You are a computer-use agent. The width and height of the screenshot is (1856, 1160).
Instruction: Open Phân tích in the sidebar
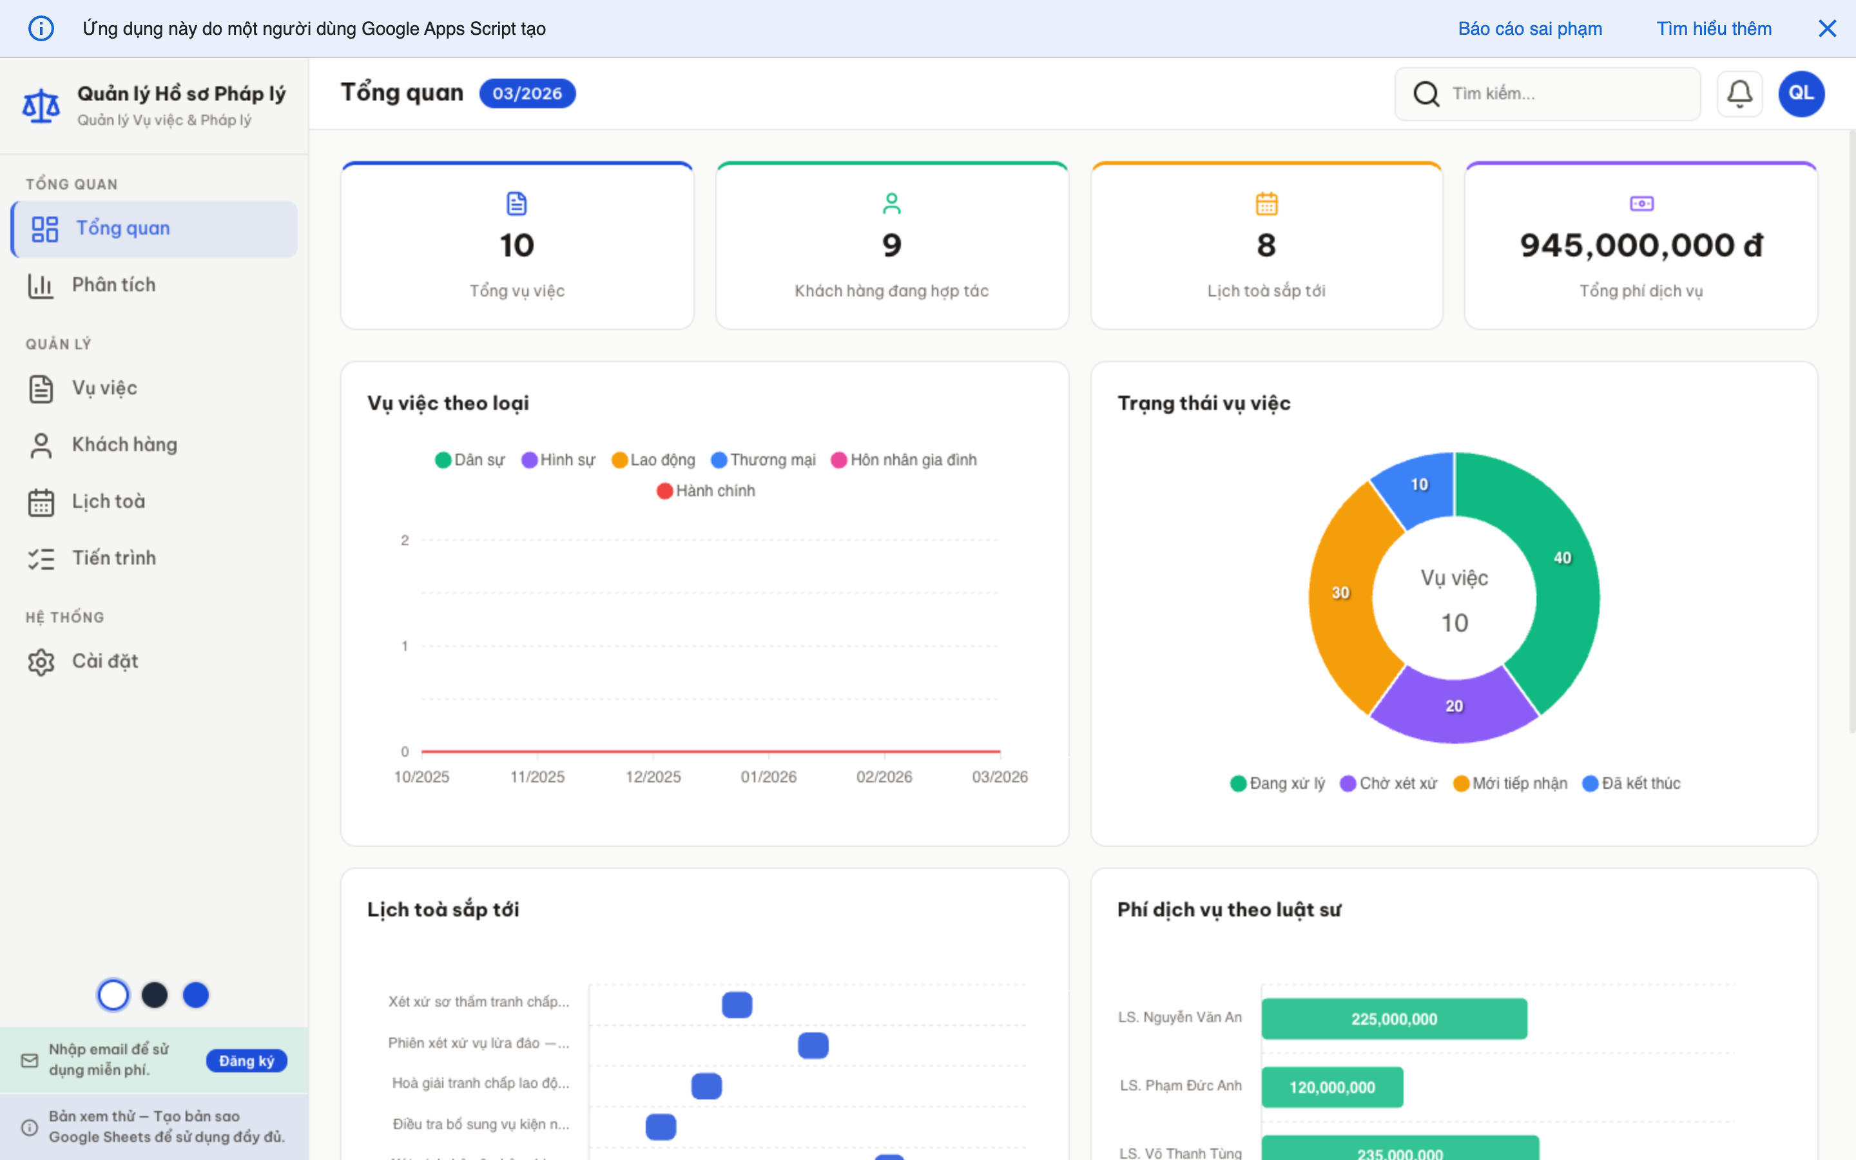113,285
